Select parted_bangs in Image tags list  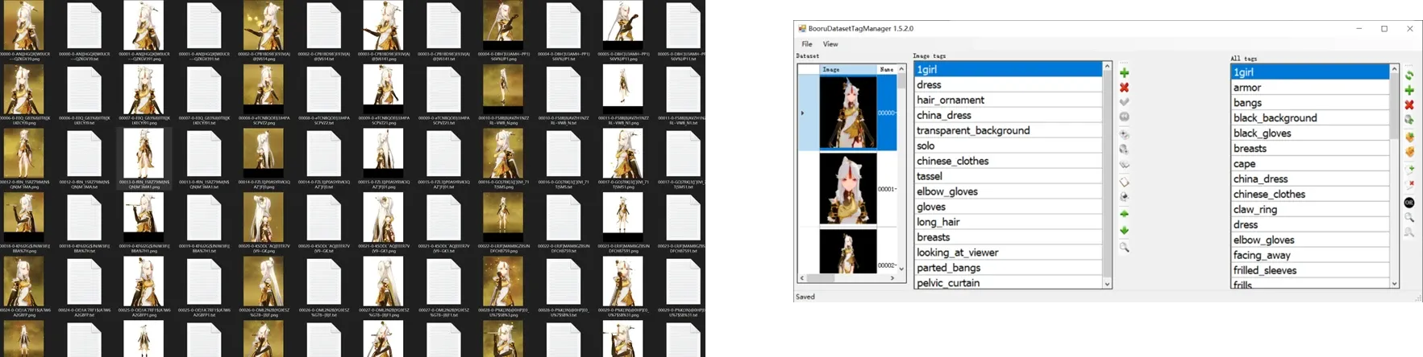click(1008, 268)
